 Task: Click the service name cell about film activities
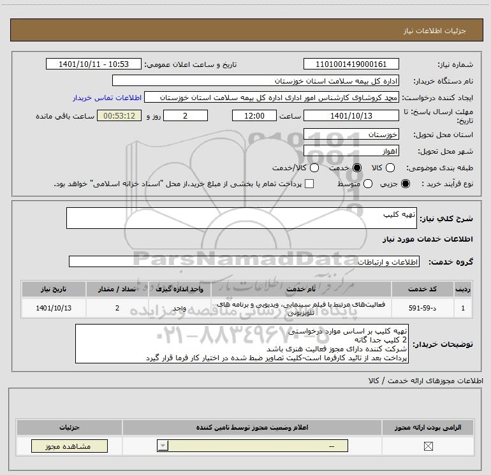point(301,308)
